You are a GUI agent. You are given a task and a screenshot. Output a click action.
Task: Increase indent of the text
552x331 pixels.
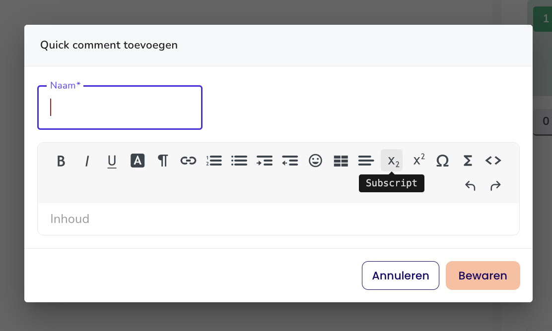coord(265,161)
